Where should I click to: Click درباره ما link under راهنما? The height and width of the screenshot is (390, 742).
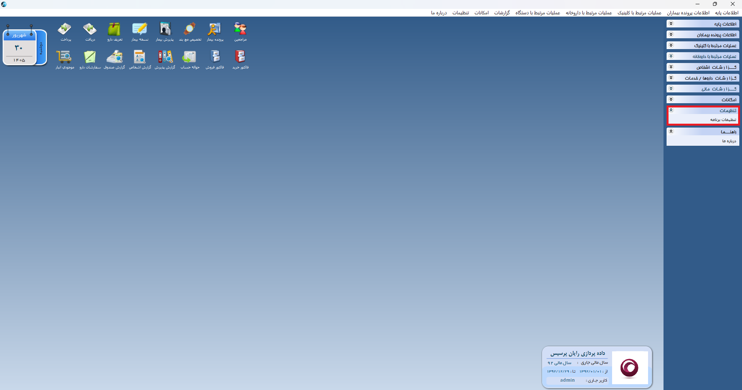(729, 141)
